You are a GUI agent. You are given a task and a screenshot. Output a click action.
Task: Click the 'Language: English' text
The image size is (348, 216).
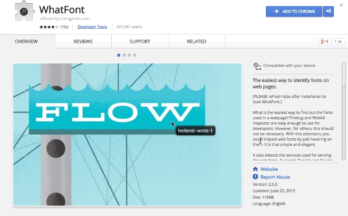click(269, 204)
